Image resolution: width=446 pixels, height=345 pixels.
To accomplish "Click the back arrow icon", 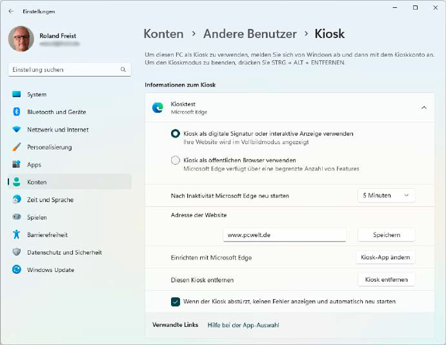I will click(x=11, y=12).
